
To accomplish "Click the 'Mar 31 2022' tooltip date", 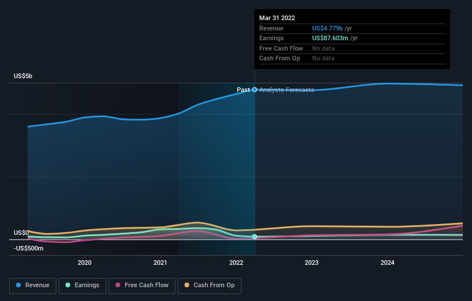I will [277, 18].
